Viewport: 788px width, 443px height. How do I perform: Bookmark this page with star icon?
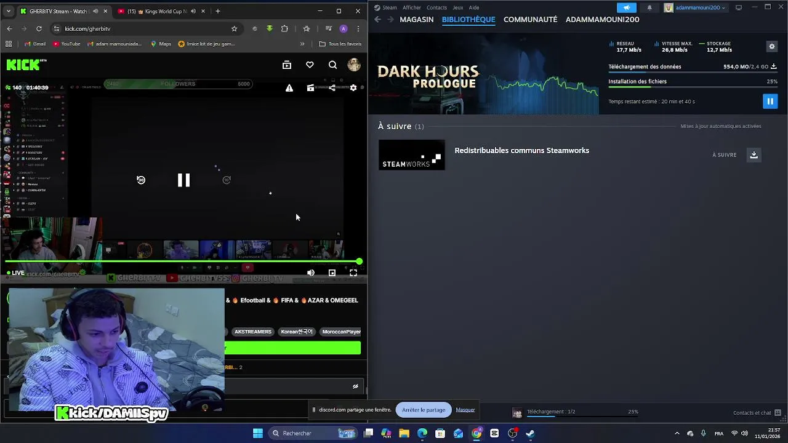[x=234, y=28]
